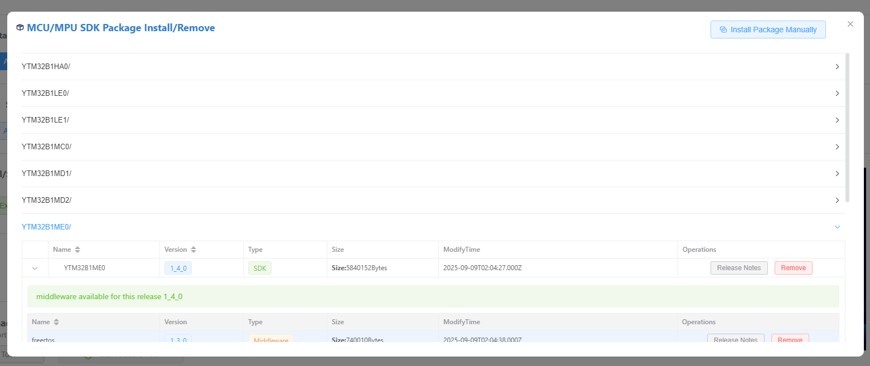Click the sort icon beside the SDK Name column
870x366 pixels.
78,250
